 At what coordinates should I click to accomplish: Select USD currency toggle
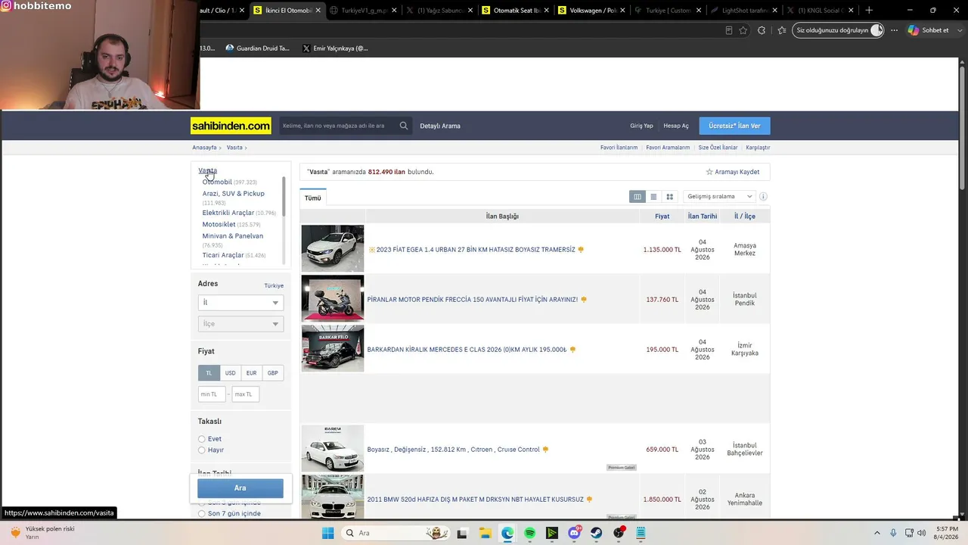[230, 373]
